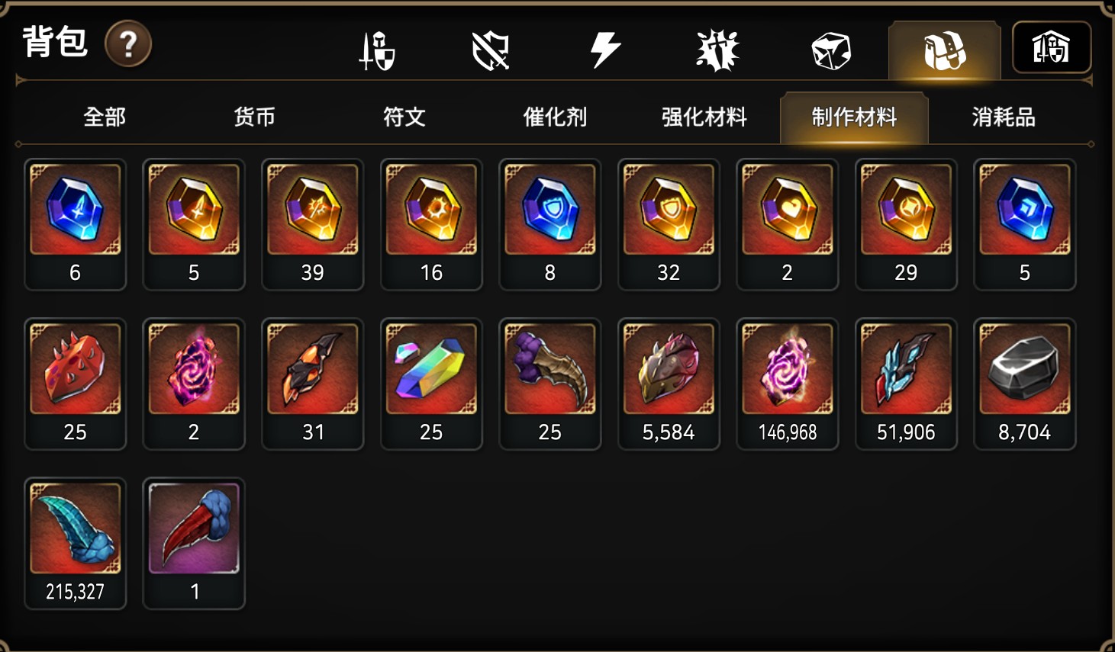The width and height of the screenshot is (1115, 652).
Task: Select the highlighted backpack icon tab
Action: click(x=945, y=50)
